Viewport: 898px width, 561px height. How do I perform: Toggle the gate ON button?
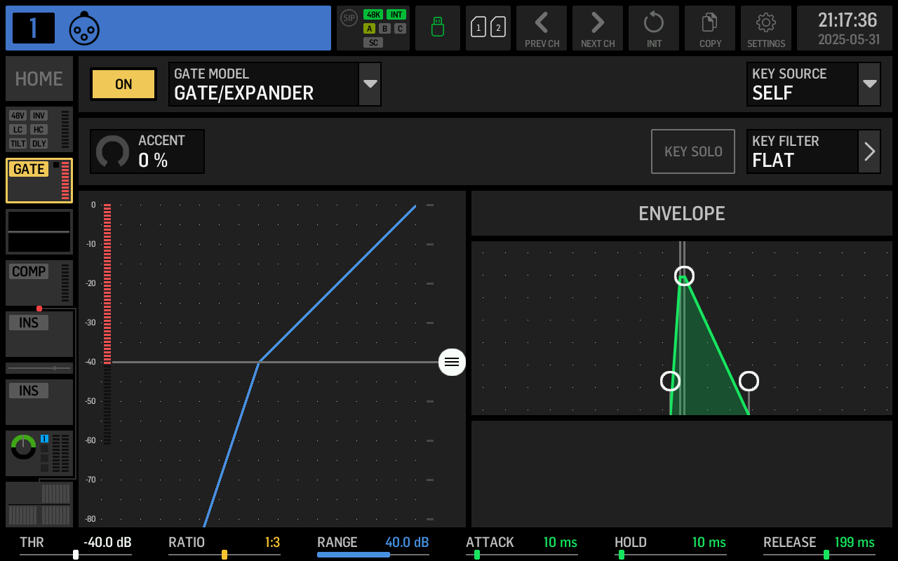(x=123, y=84)
